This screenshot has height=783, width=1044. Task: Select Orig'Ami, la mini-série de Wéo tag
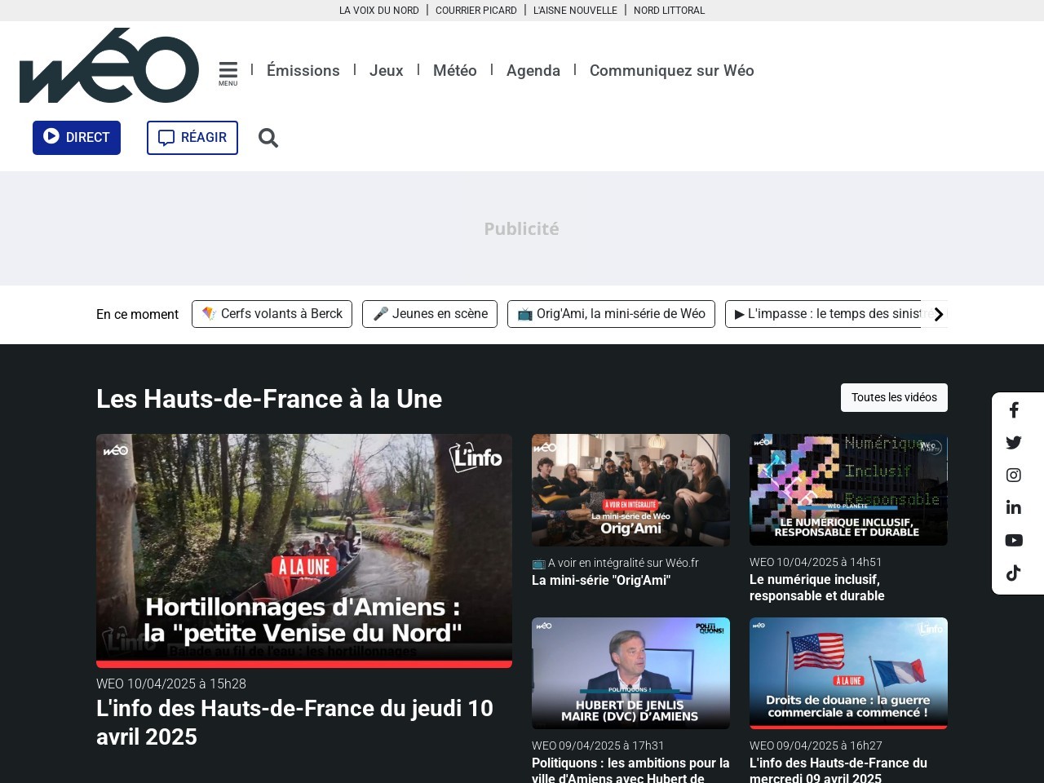point(611,314)
